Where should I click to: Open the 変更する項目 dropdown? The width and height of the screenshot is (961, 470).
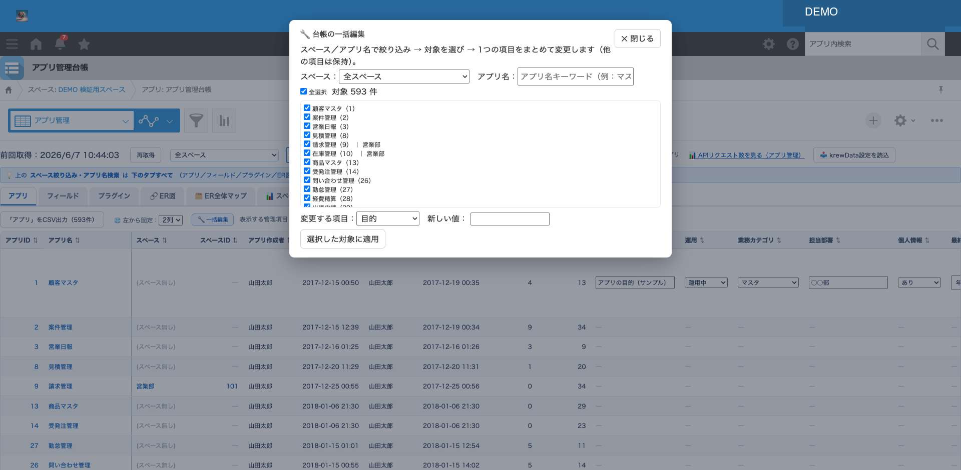pyautogui.click(x=388, y=218)
